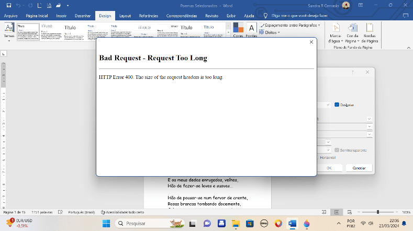This screenshot has width=413, height=231.
Task: Expand Espaçamento entre Parágrafos dropdown
Action: pos(290,25)
